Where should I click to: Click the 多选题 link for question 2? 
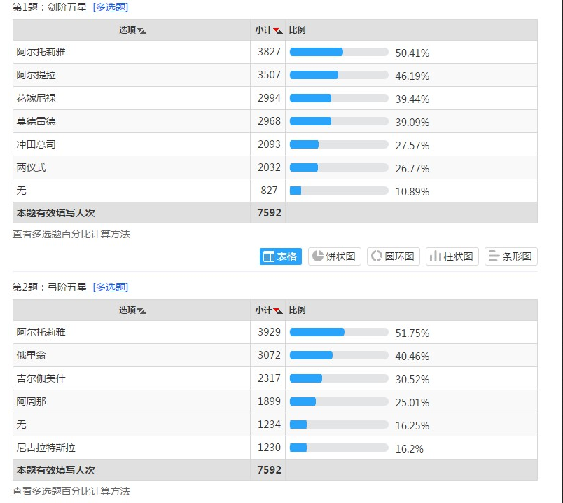click(111, 287)
